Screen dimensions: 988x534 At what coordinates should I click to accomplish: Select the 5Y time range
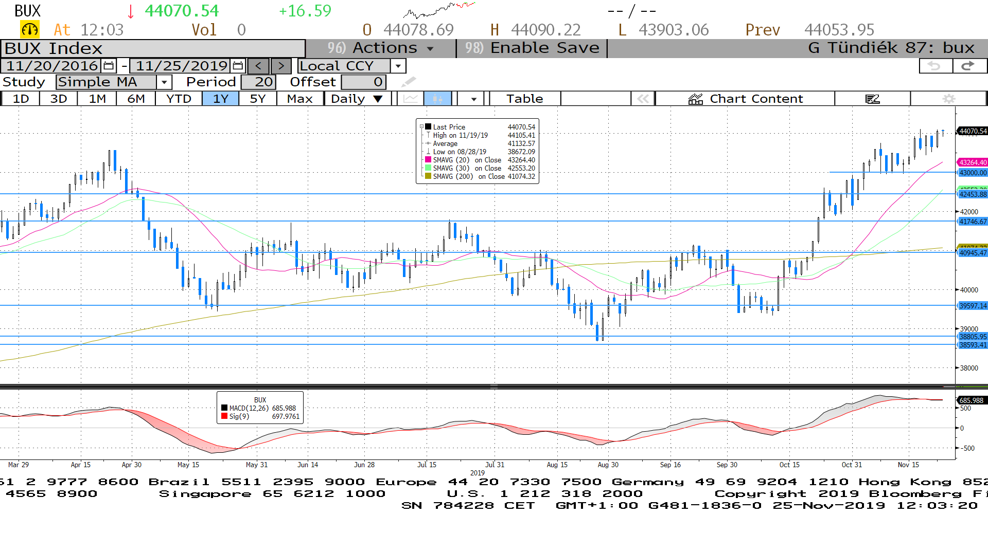[x=258, y=99]
